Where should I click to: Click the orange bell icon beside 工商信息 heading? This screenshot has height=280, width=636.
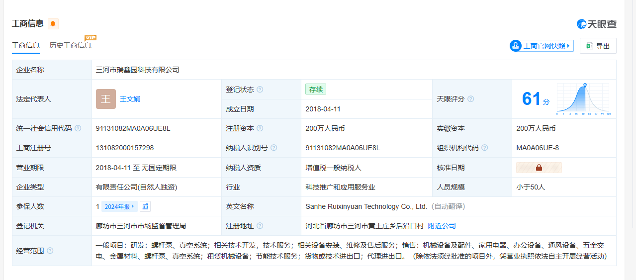(53, 24)
